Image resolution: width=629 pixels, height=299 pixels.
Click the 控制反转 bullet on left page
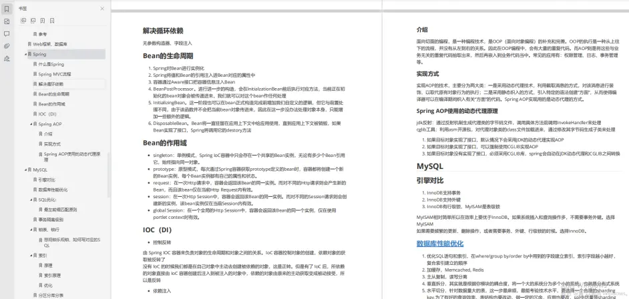click(162, 242)
